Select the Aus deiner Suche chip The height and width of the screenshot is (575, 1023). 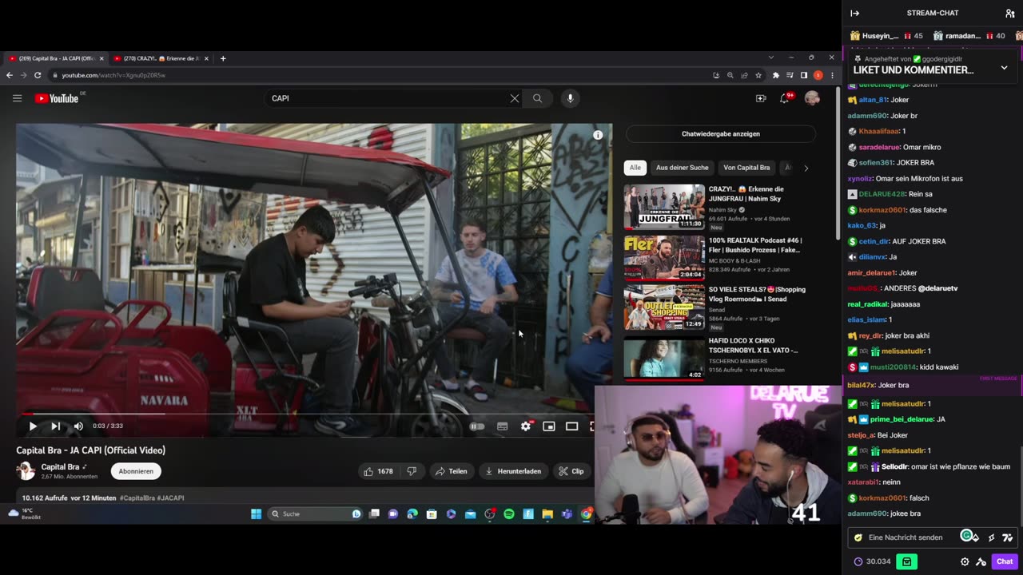click(x=682, y=168)
